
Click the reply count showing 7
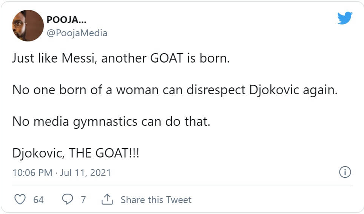click(83, 200)
